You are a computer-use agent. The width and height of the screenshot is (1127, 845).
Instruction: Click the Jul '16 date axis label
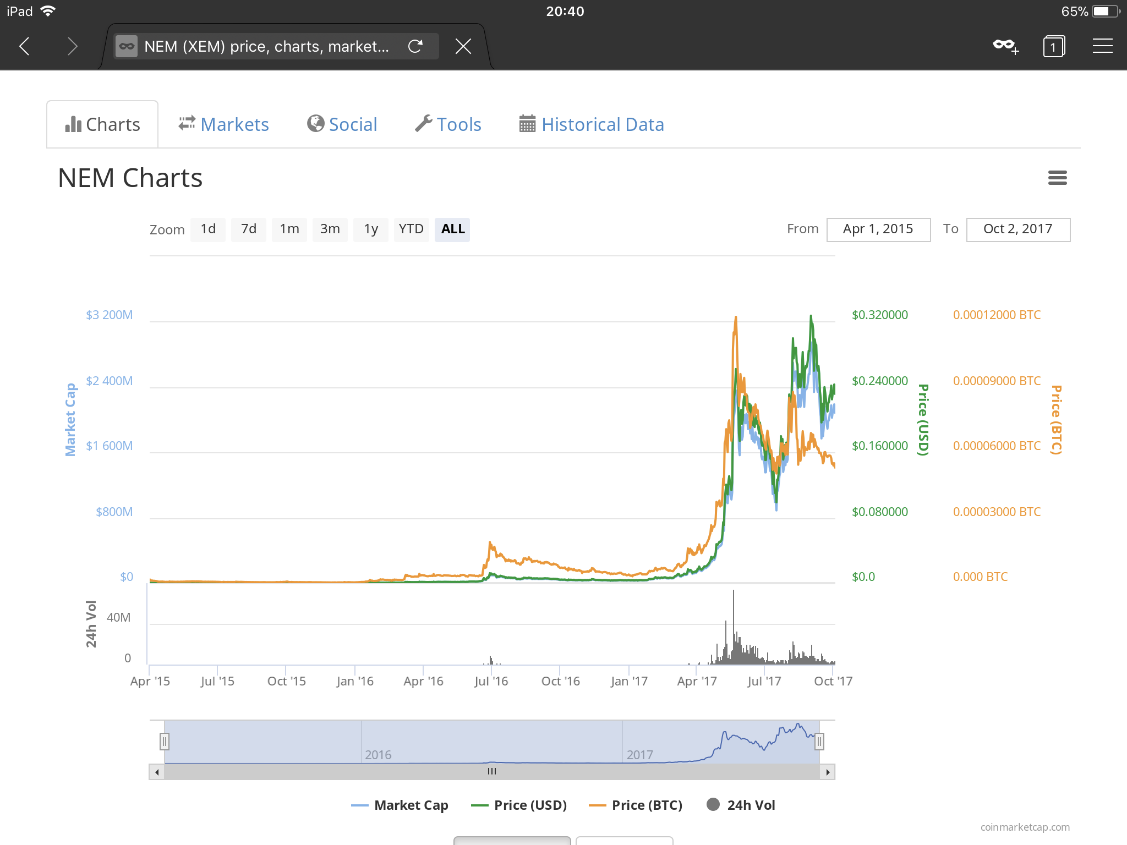pyautogui.click(x=491, y=681)
